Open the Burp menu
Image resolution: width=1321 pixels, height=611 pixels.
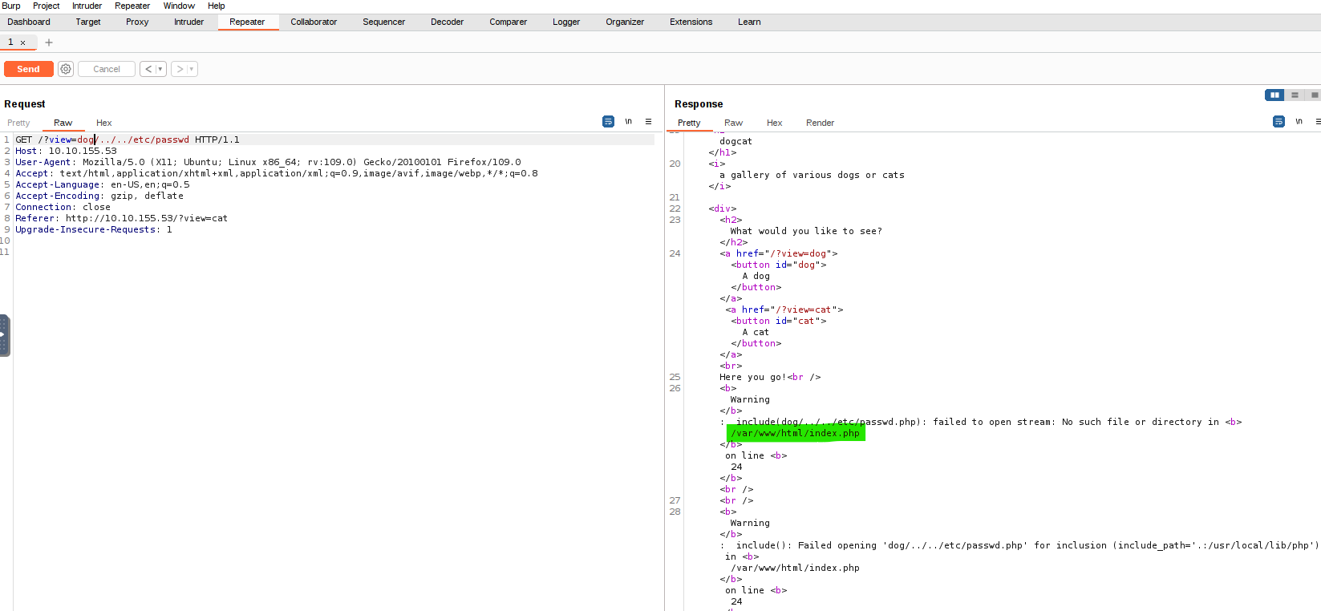[11, 6]
